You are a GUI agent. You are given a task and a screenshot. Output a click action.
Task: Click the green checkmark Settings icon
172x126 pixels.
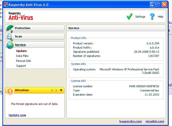pos(129,17)
